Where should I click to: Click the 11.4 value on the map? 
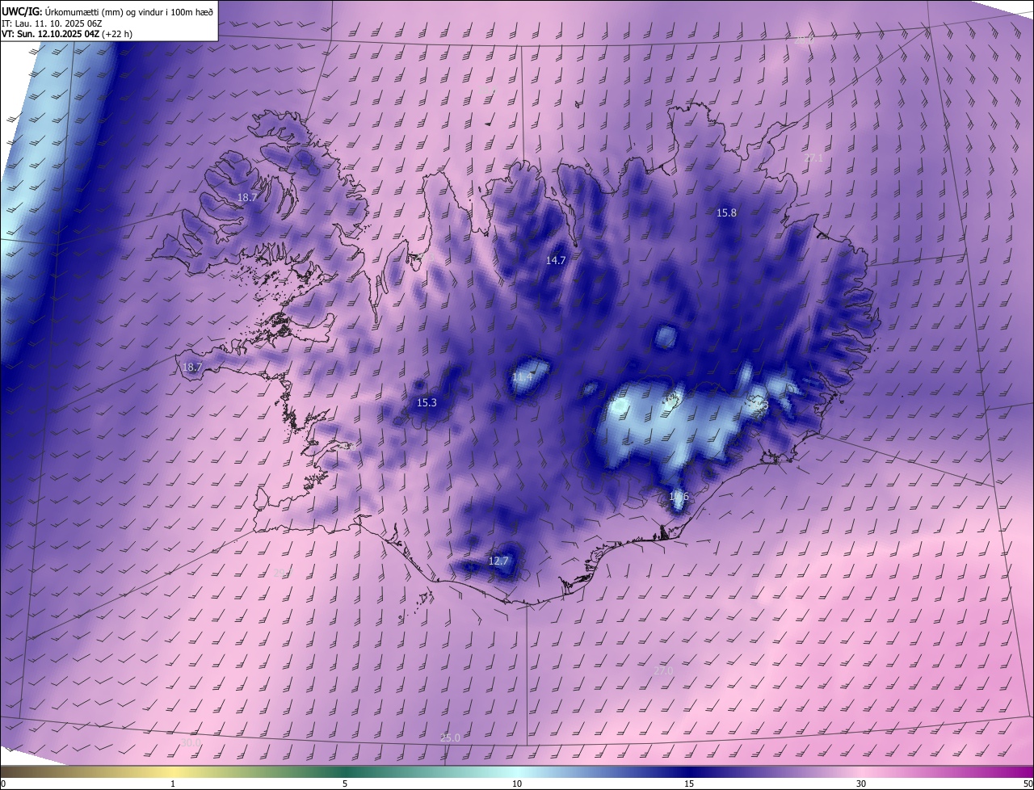523,377
